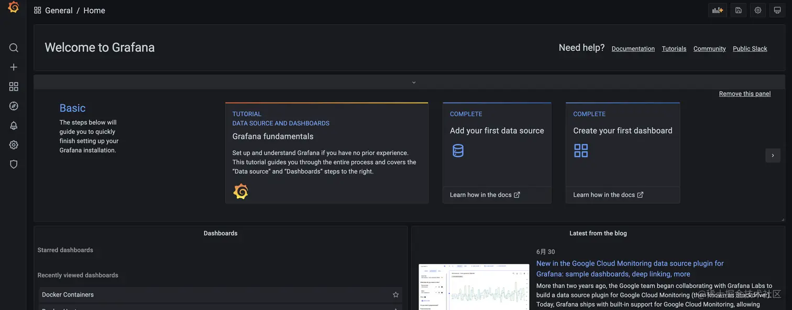Open the Public Slack link
Viewport: 792px width, 310px height.
coord(750,49)
